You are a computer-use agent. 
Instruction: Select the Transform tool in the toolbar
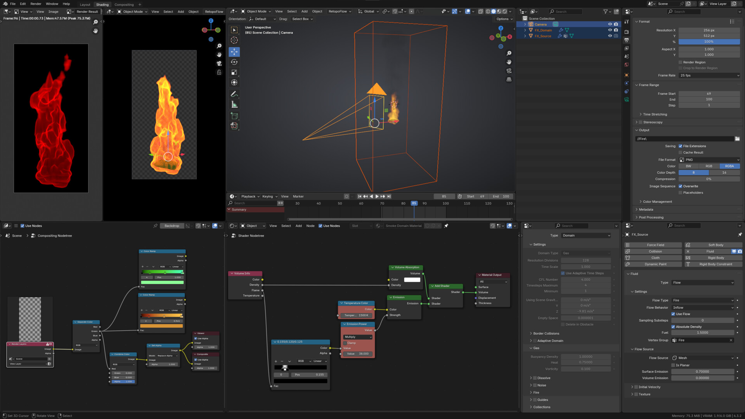point(234,82)
